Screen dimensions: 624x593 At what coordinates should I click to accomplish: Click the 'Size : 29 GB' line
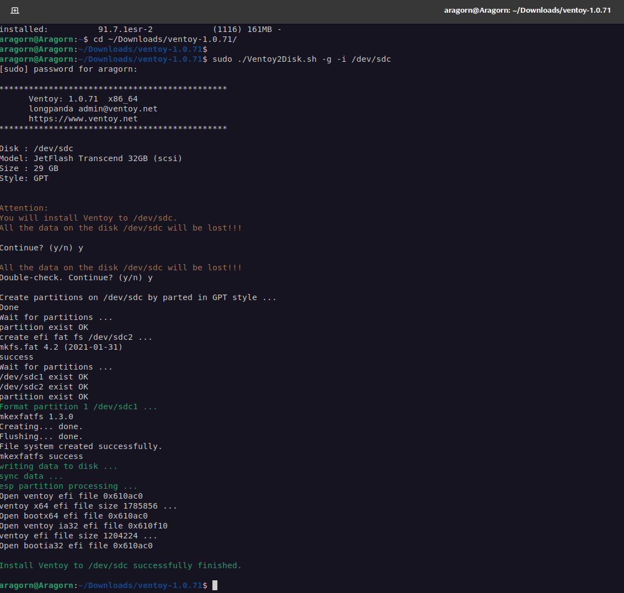(29, 168)
